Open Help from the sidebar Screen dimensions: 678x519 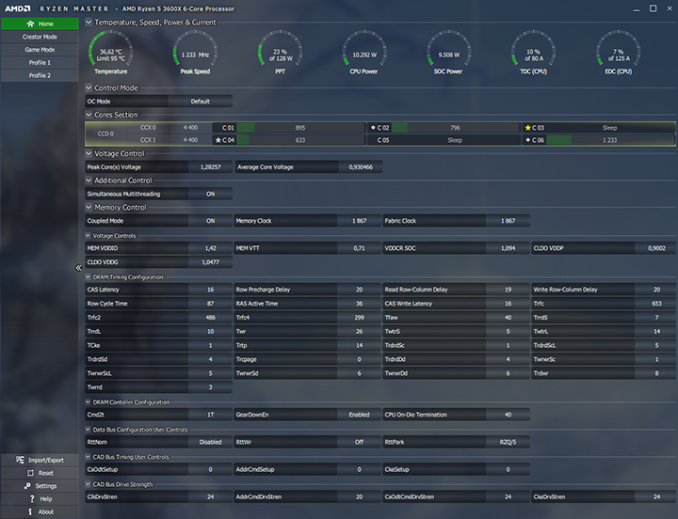tap(40, 498)
